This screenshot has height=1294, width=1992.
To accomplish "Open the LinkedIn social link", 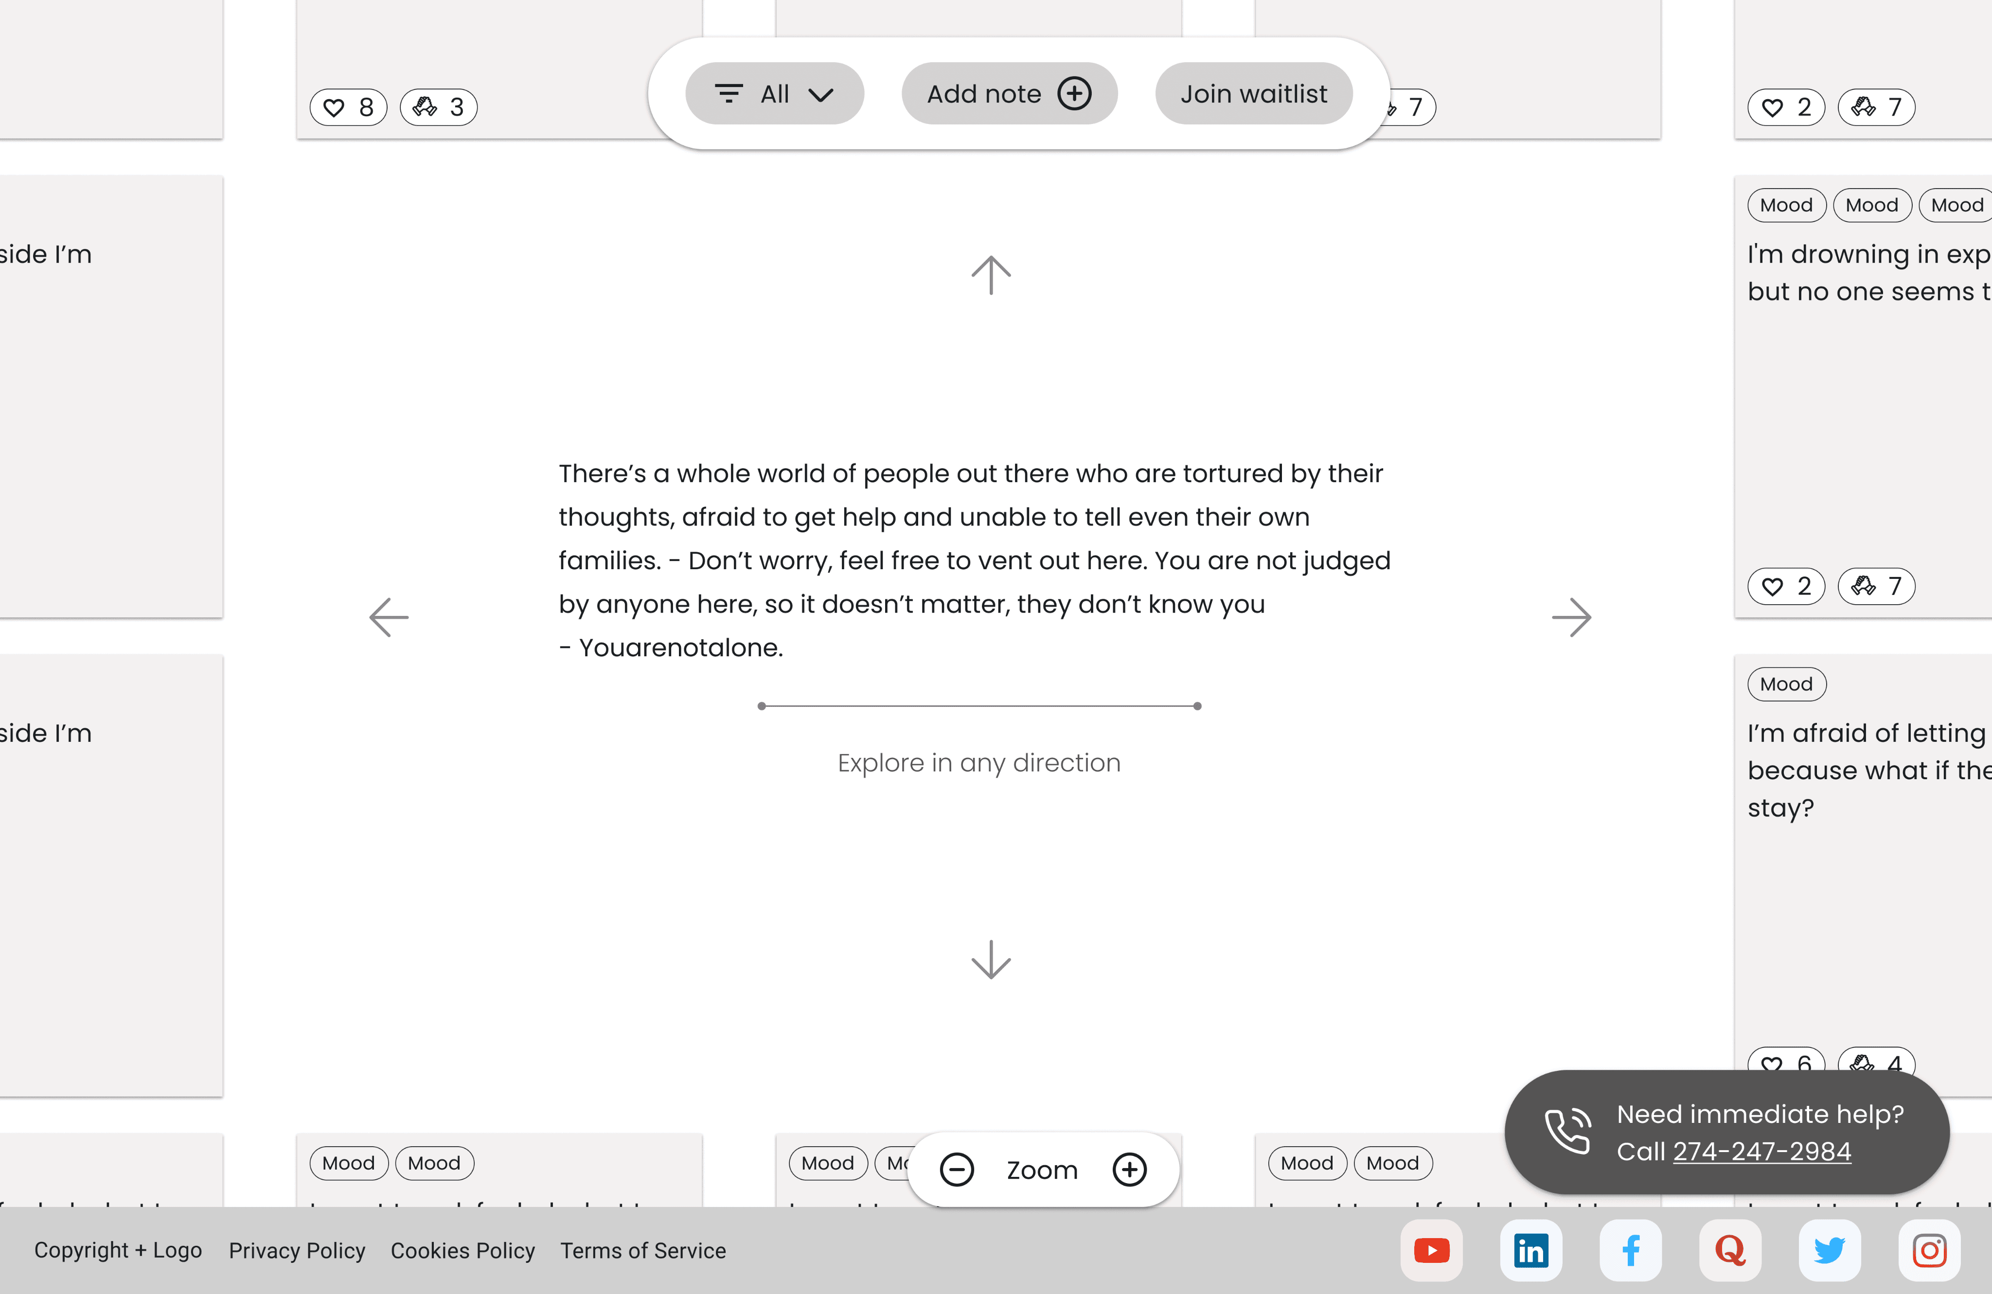I will tap(1531, 1250).
